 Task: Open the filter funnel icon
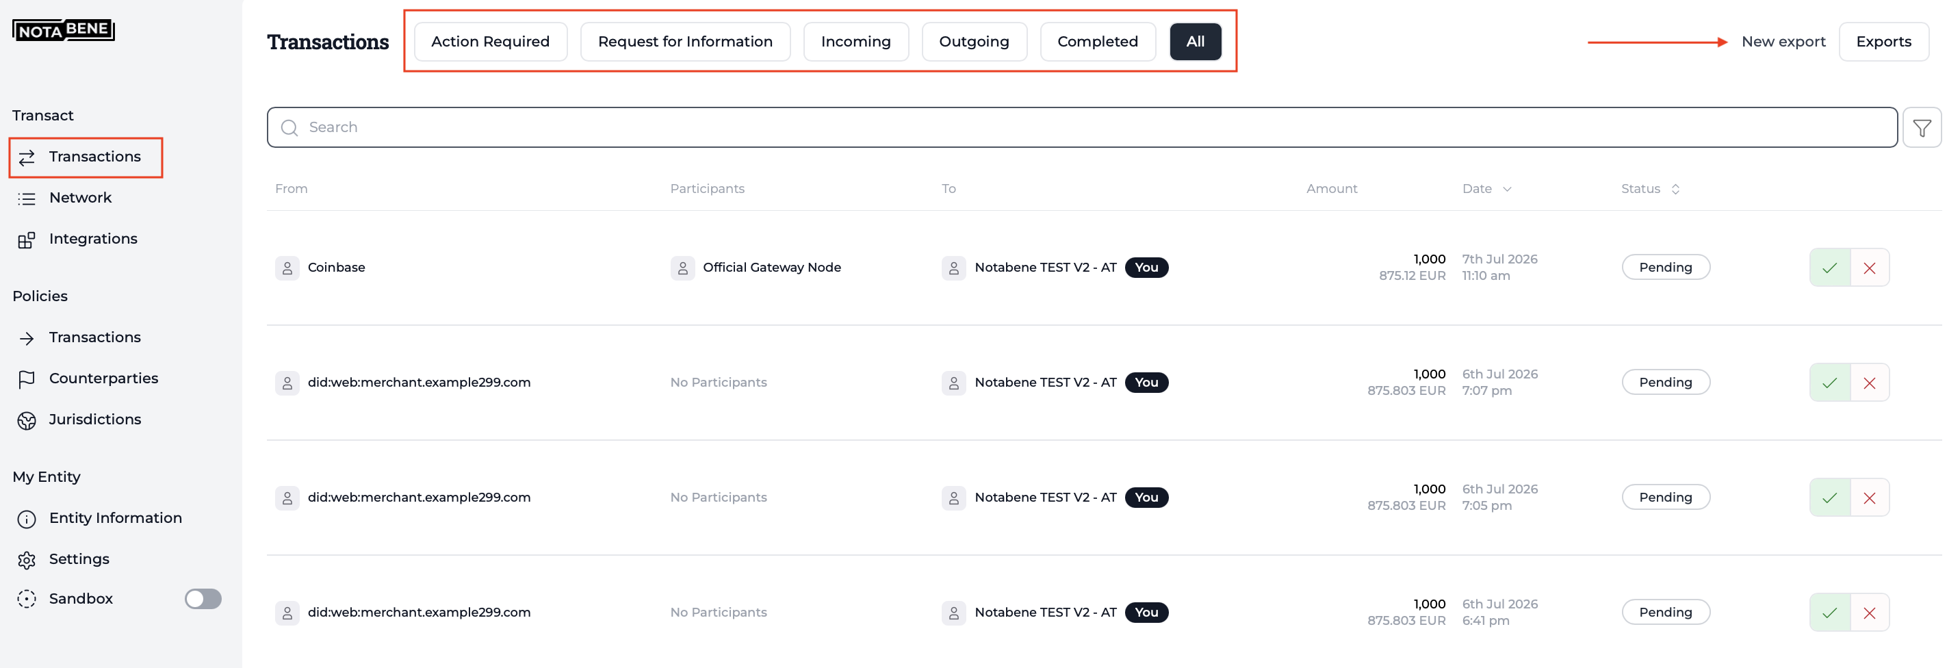(x=1921, y=128)
